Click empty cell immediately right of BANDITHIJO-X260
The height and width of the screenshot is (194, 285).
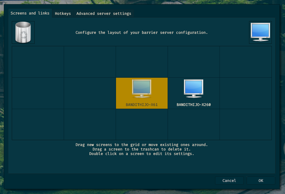pyautogui.click(x=246, y=93)
